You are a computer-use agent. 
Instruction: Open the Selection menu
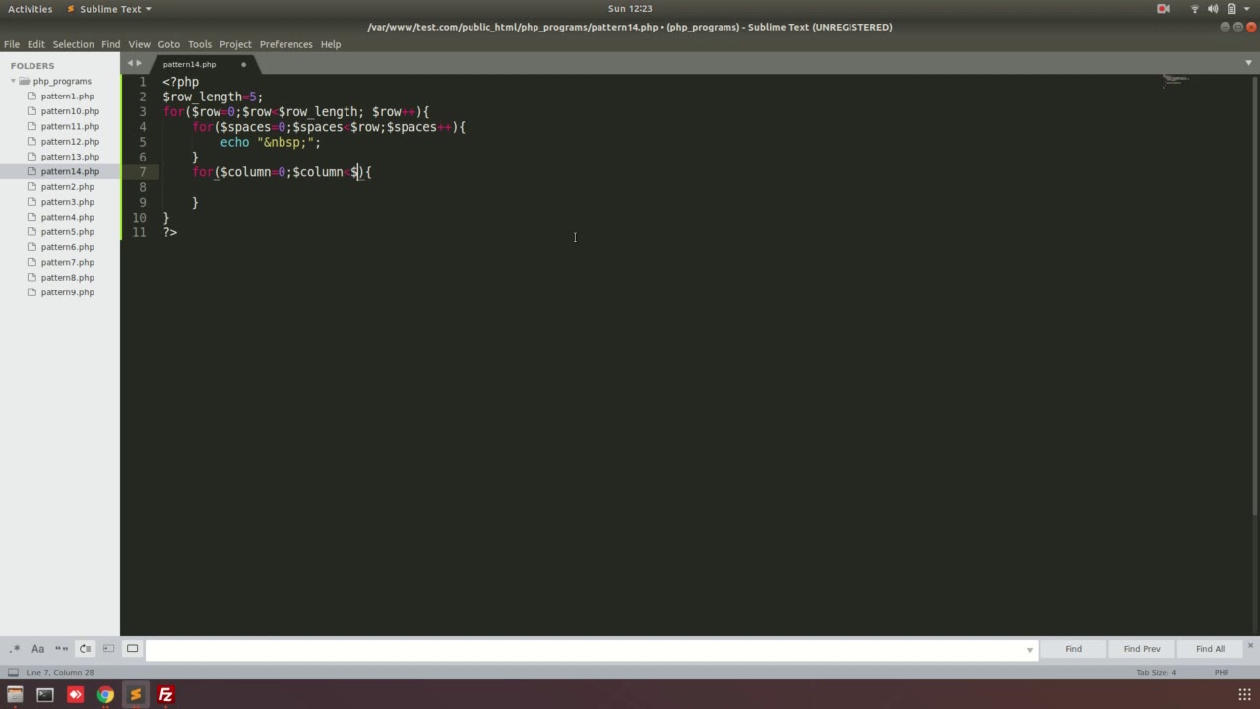point(73,44)
